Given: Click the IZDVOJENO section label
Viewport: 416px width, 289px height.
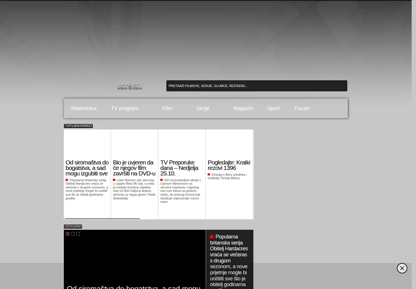Looking at the screenshot, I should click(x=73, y=226).
